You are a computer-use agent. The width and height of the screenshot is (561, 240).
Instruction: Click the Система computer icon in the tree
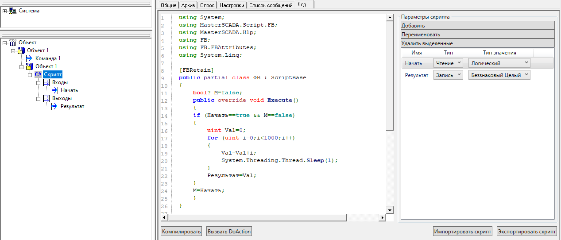click(13, 11)
